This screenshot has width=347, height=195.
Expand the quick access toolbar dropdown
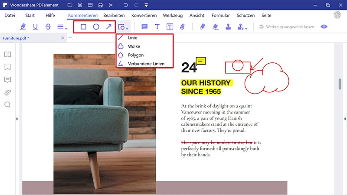146,5
